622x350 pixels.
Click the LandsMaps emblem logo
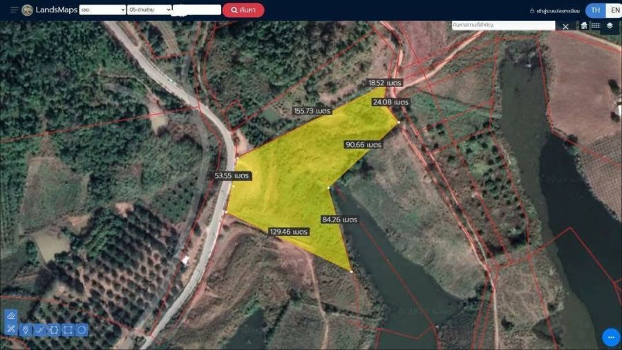point(28,10)
